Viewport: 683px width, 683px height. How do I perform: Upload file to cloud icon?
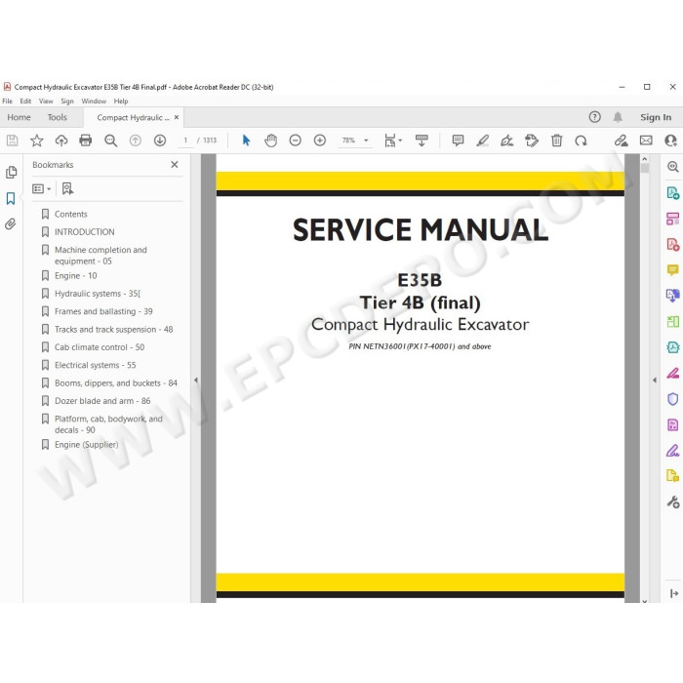pyautogui.click(x=61, y=141)
